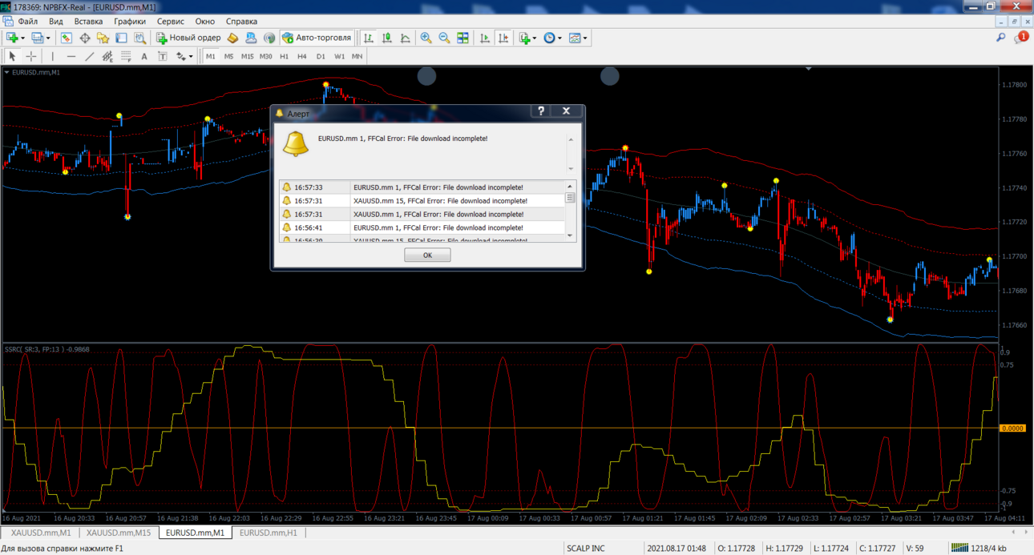Click the alert list scroll-down arrow
Viewport: 1034px width, 555px height.
pos(571,235)
